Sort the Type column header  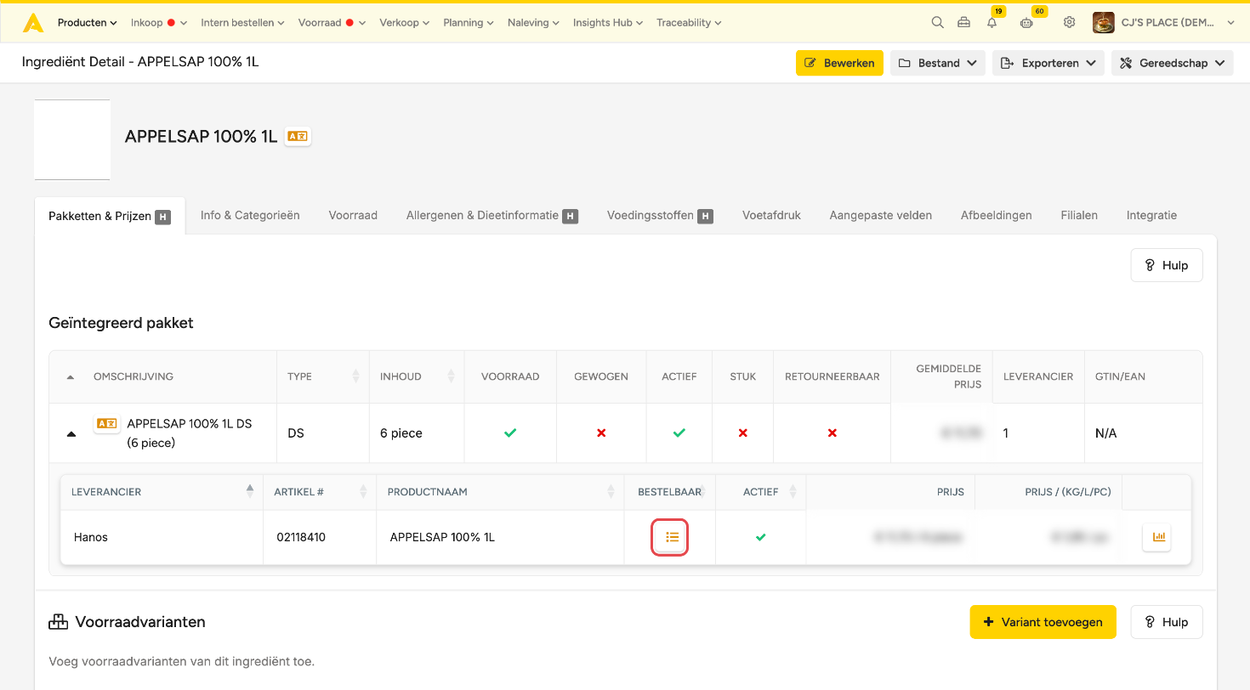point(322,376)
